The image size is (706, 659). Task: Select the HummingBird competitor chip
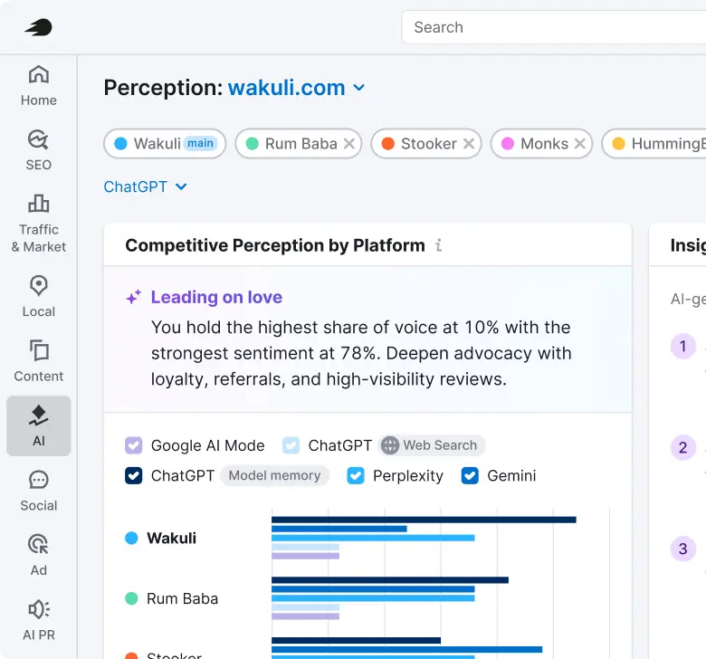654,144
